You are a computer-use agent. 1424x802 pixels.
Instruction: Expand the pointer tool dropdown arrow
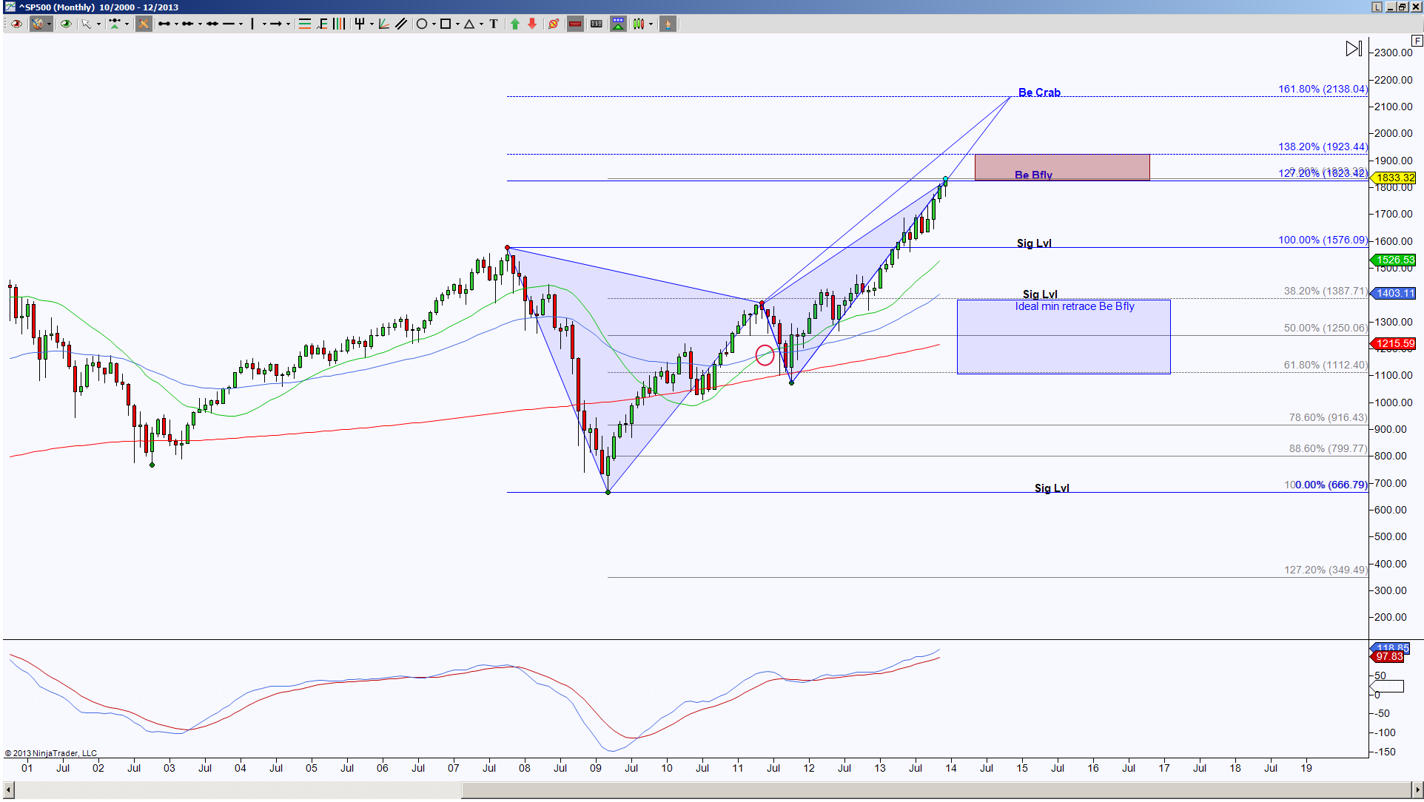coord(98,24)
